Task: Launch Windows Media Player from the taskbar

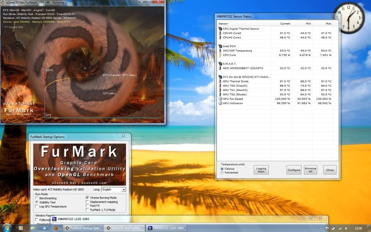Action: [x=21, y=228]
